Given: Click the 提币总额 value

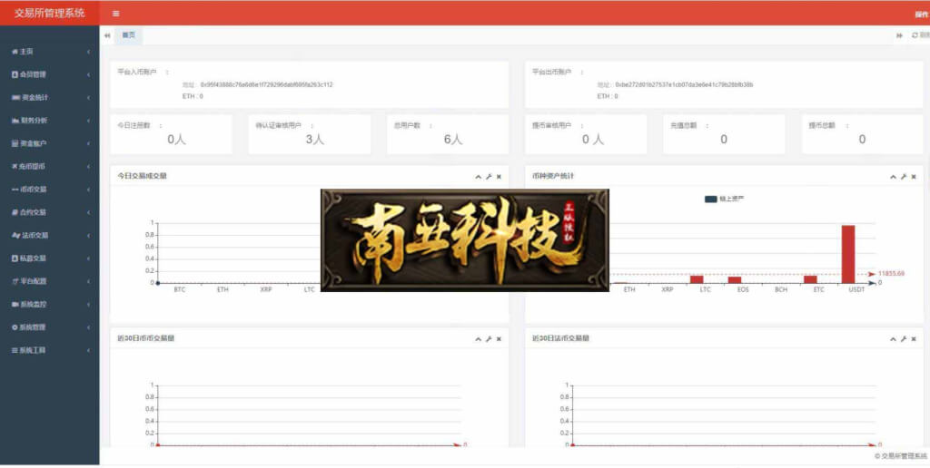Looking at the screenshot, I should pos(862,139).
